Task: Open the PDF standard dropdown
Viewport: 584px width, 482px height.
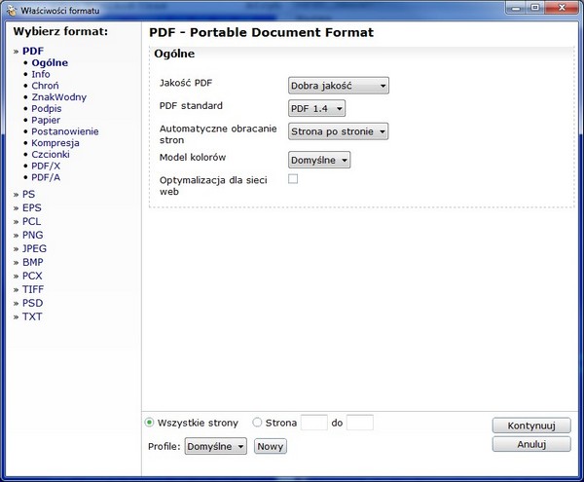Action: pyautogui.click(x=316, y=108)
